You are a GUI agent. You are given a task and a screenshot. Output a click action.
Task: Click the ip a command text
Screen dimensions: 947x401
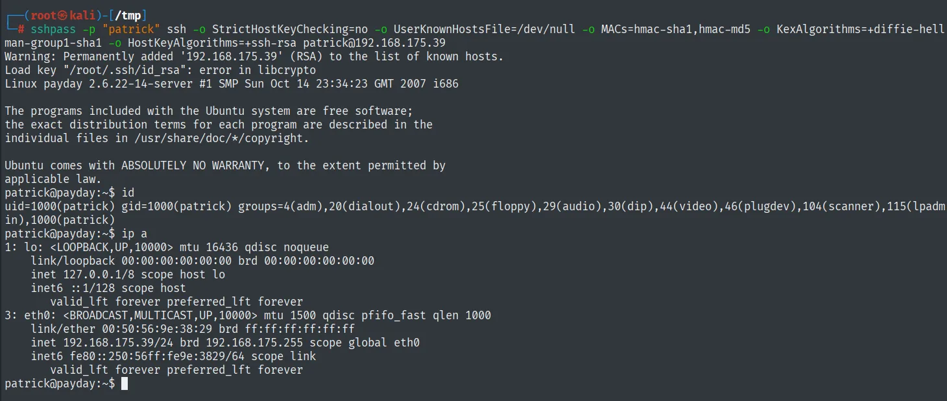click(x=134, y=234)
